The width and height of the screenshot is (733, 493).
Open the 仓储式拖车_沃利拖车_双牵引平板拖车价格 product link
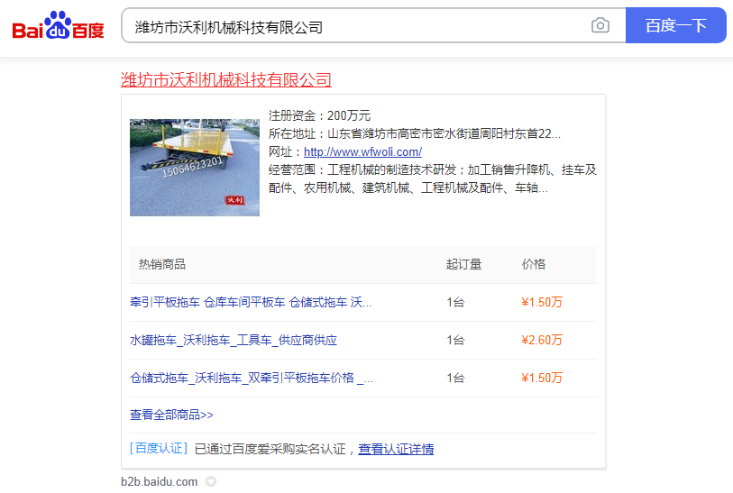[x=252, y=379]
